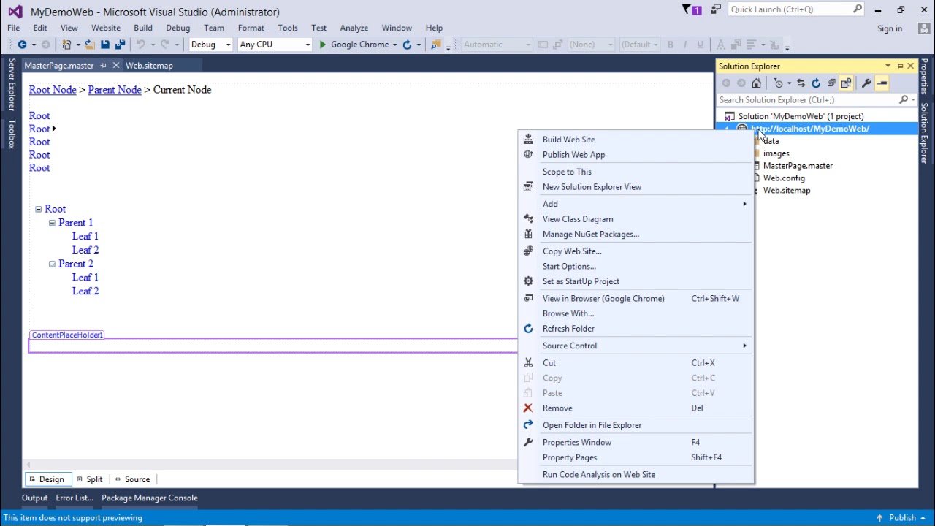Toggle Show All Files in Solution Explorer
Viewport: 935px width, 526px height.
847,83
